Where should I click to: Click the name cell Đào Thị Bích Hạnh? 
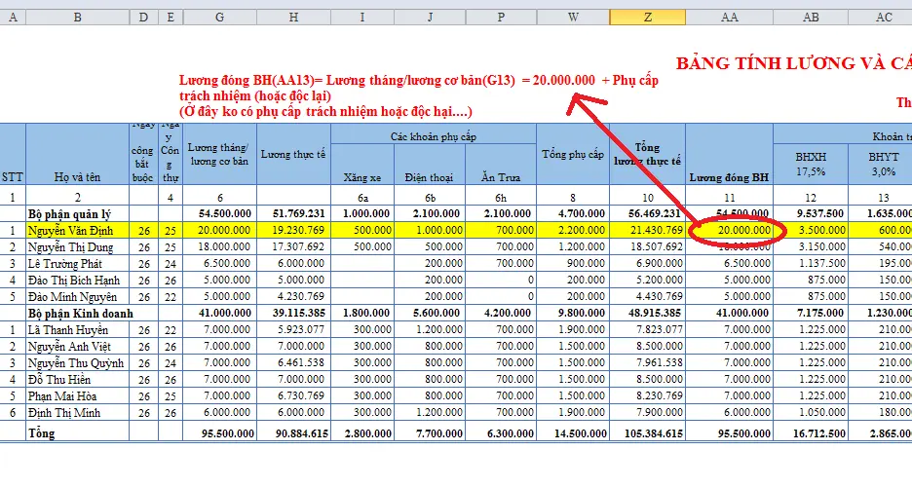click(77, 281)
